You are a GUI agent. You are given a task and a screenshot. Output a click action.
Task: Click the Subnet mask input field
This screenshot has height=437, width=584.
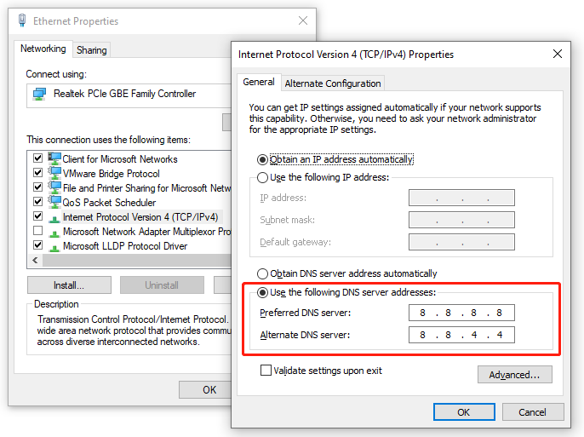(461, 220)
